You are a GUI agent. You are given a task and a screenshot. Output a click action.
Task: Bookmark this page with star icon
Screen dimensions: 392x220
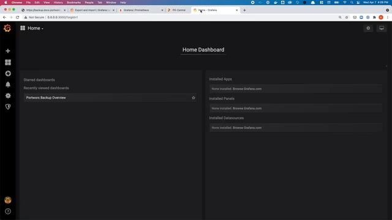point(347,17)
